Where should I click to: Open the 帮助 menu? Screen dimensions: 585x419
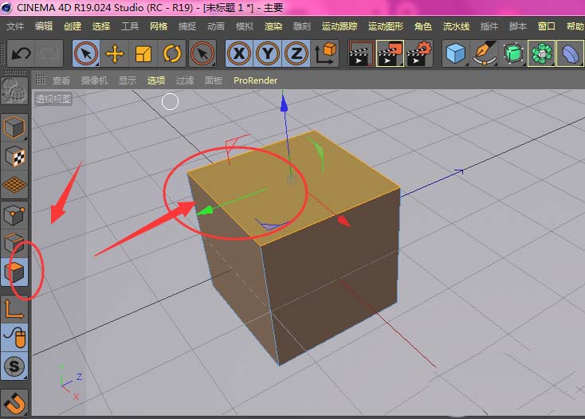[575, 26]
